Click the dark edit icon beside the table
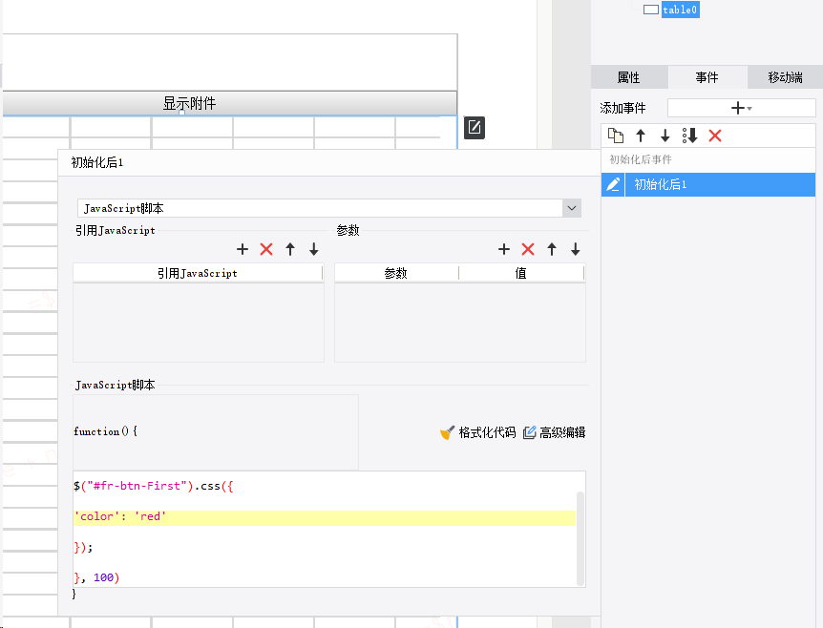This screenshot has height=628, width=823. coord(475,127)
